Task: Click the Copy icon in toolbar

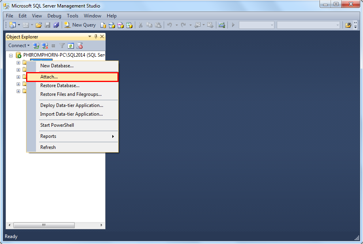Action: click(149, 25)
